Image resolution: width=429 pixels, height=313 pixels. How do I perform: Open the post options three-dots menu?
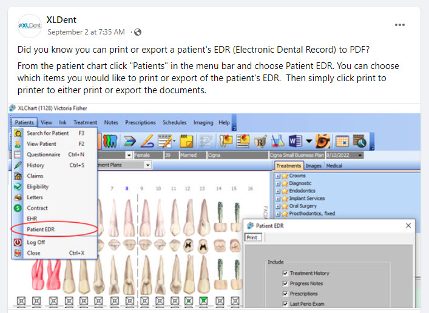[400, 25]
